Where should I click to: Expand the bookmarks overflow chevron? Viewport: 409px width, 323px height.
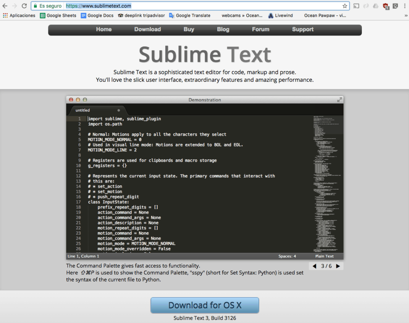coord(406,16)
